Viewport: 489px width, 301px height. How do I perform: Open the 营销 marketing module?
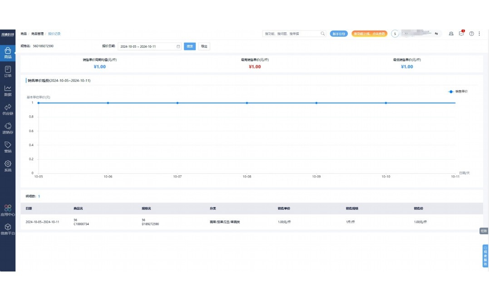(x=8, y=147)
